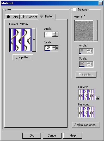
Task: Confirm with the OK button
Action: click(x=32, y=136)
